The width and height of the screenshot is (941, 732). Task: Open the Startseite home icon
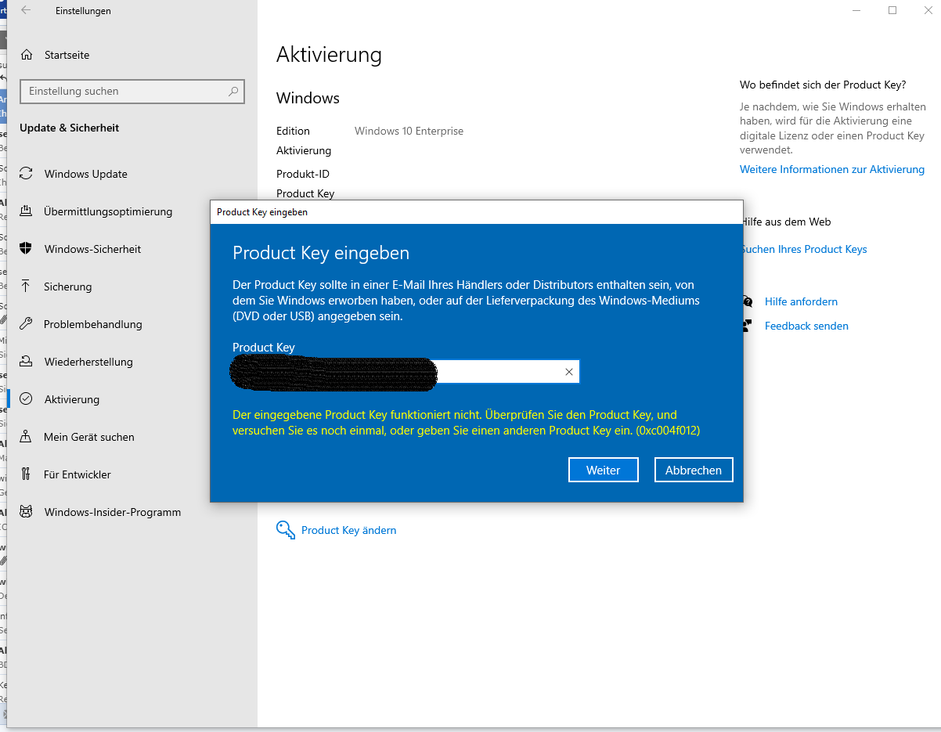pyautogui.click(x=27, y=55)
